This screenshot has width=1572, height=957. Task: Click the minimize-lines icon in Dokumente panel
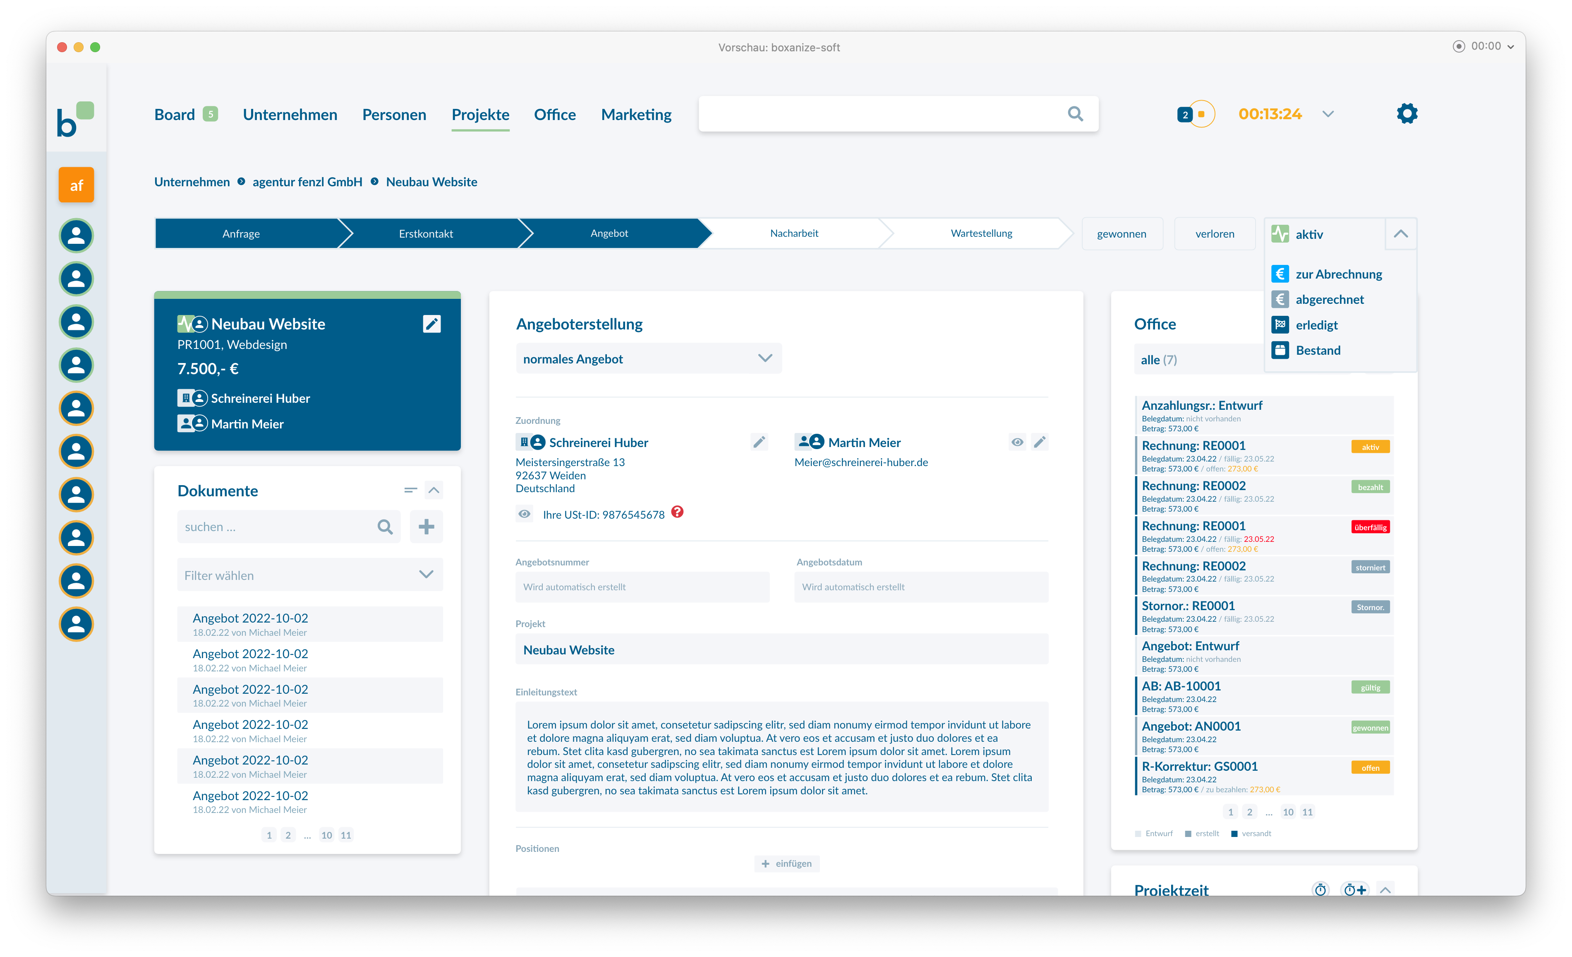pyautogui.click(x=410, y=491)
